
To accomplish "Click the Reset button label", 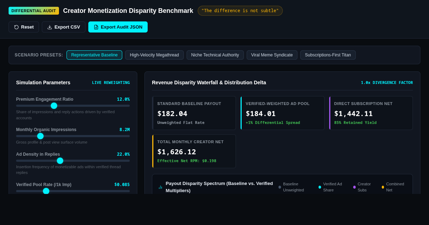I will click(x=27, y=27).
